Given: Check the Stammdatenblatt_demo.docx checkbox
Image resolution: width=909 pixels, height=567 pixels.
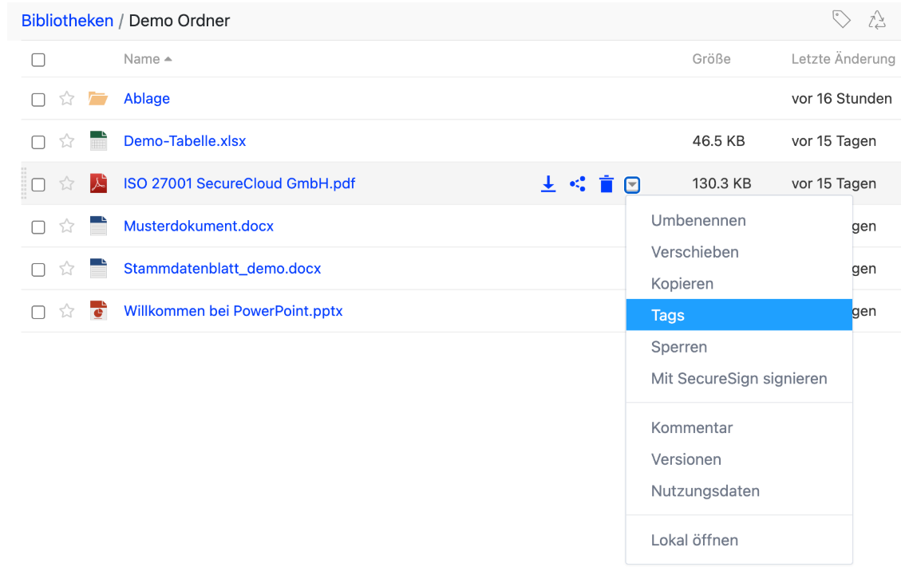Looking at the screenshot, I should pyautogui.click(x=38, y=270).
